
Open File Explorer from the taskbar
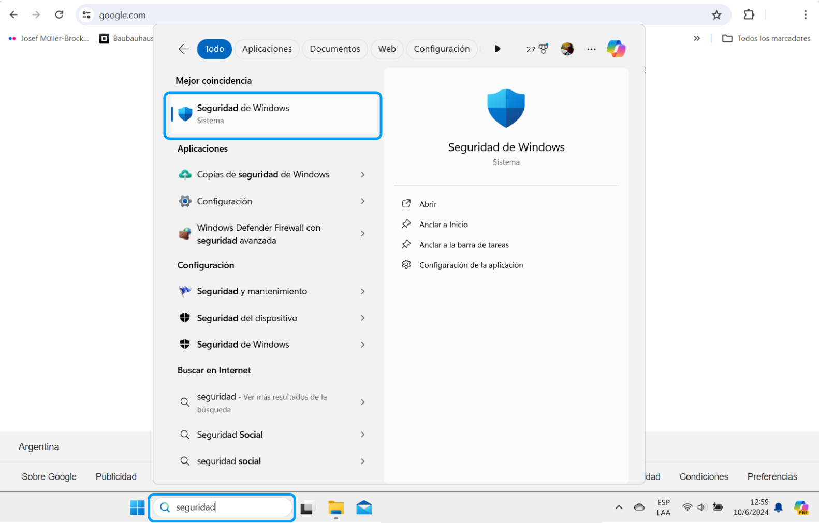336,508
